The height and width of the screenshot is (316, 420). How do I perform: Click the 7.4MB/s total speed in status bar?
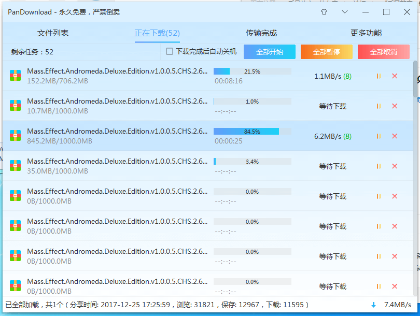coord(398,305)
